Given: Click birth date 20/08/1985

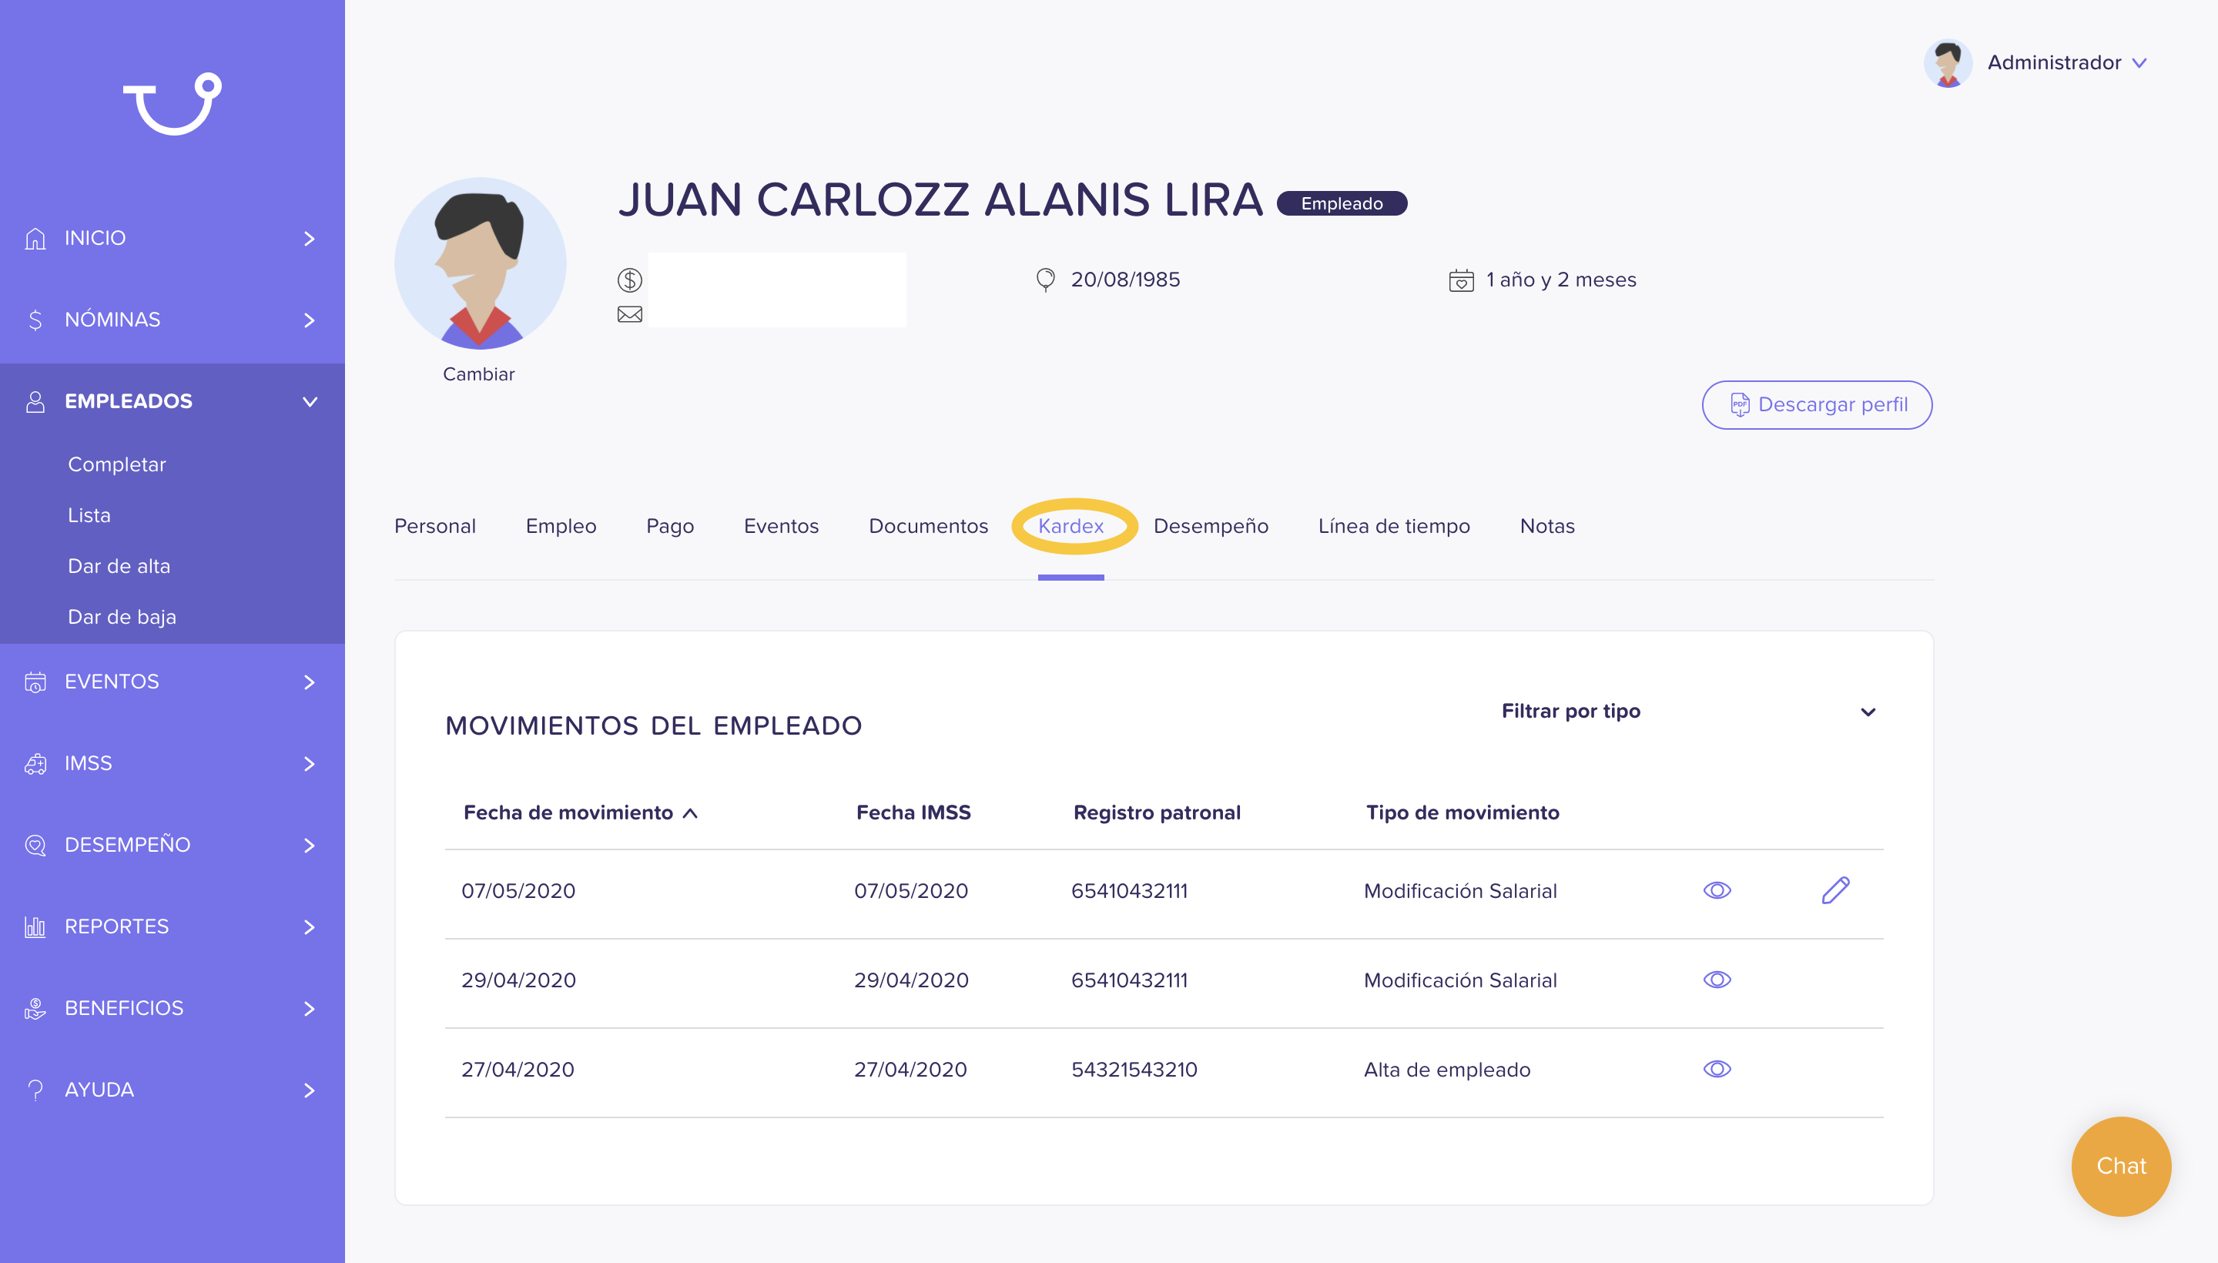Looking at the screenshot, I should pyautogui.click(x=1125, y=280).
